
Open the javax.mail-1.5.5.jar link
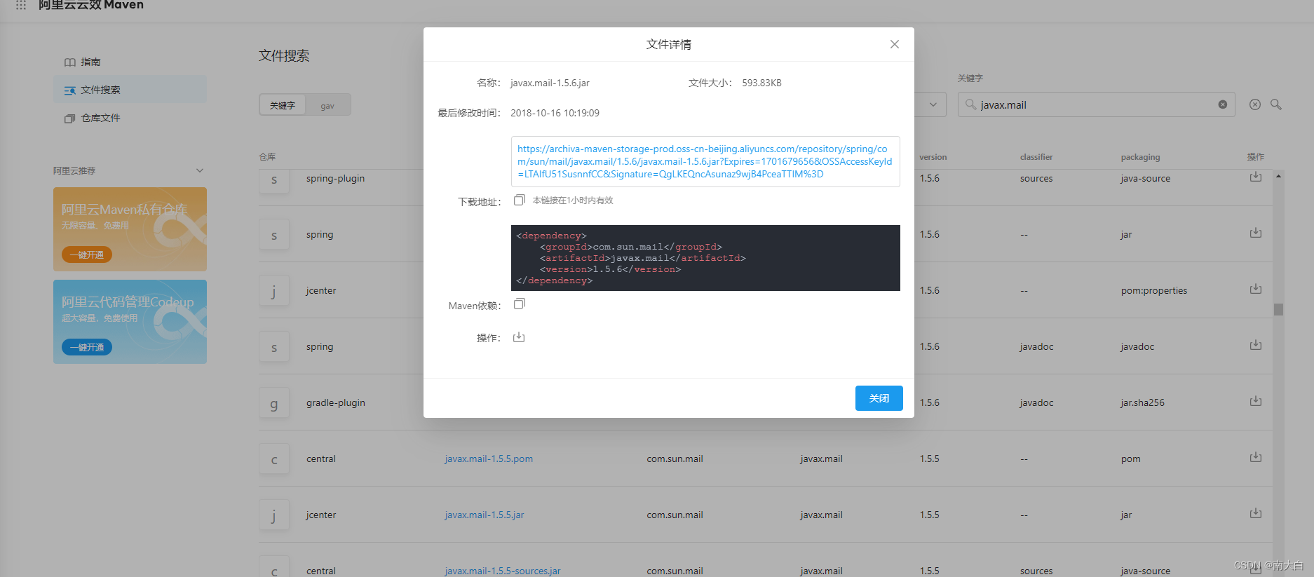coord(485,515)
